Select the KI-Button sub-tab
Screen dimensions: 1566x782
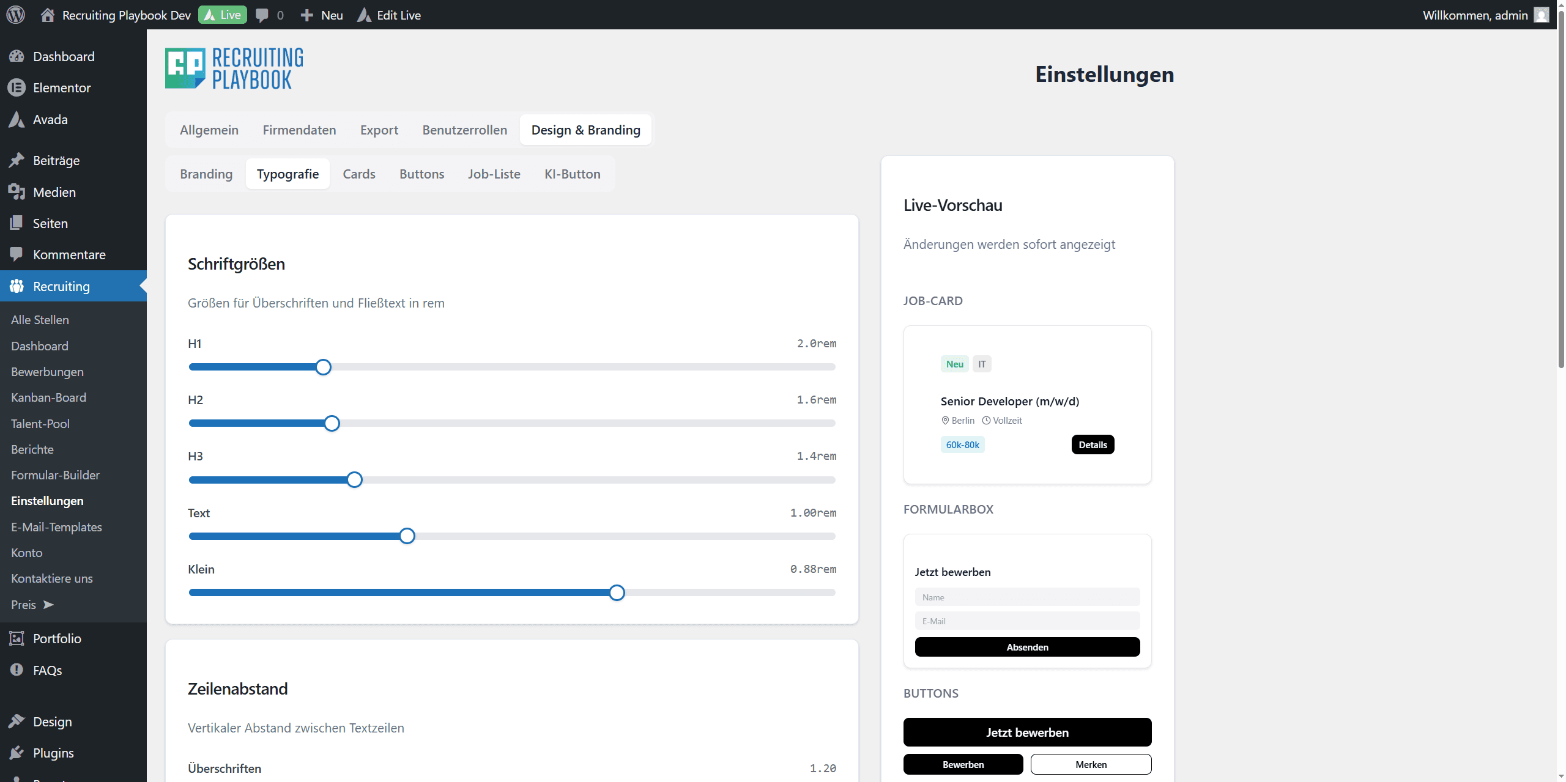[x=572, y=174]
